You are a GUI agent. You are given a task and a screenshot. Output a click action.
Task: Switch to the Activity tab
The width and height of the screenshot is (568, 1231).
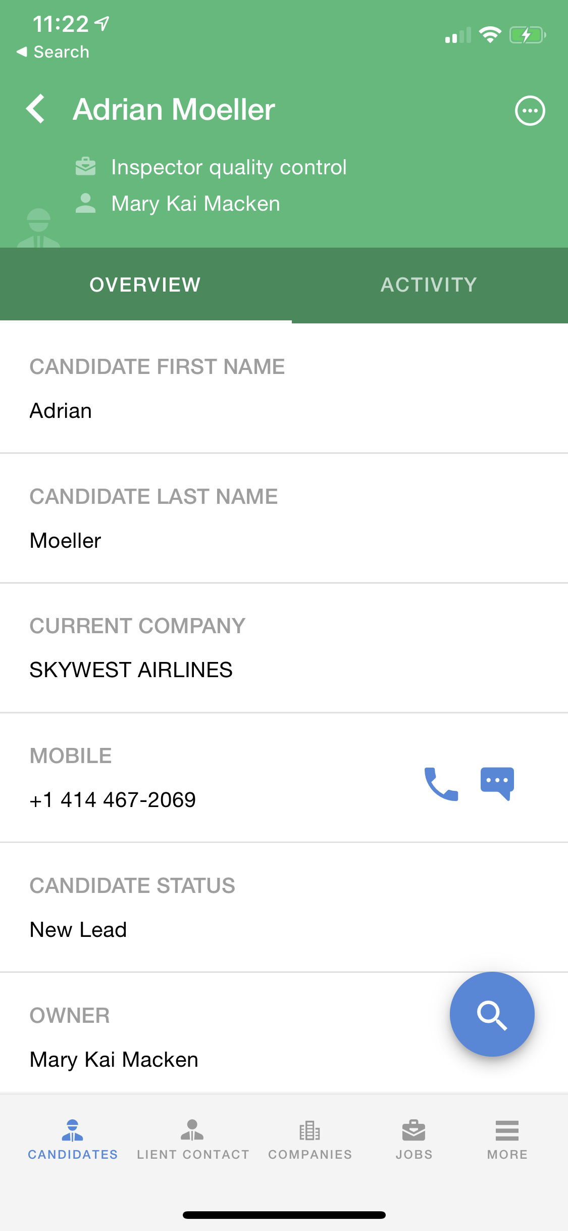pos(429,285)
